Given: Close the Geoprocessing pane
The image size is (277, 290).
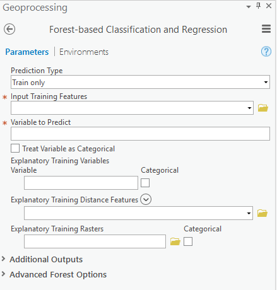Looking at the screenshot, I should click(x=269, y=6).
